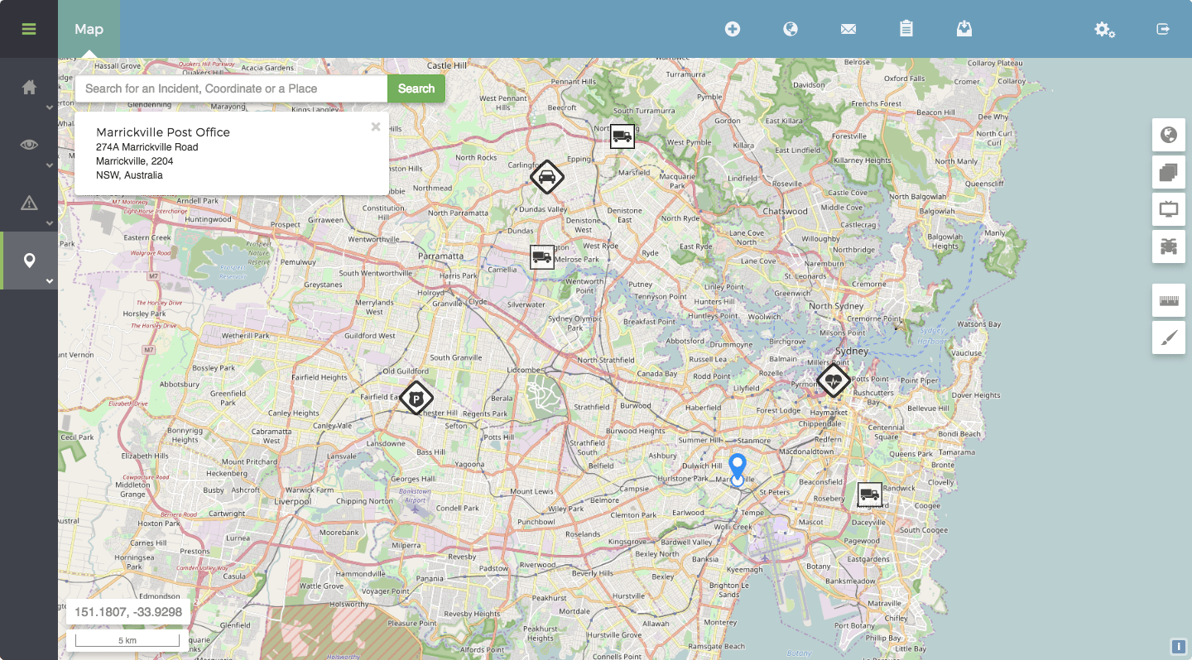
Task: Expand the chevron under the warning triangle
Action: coord(50,223)
